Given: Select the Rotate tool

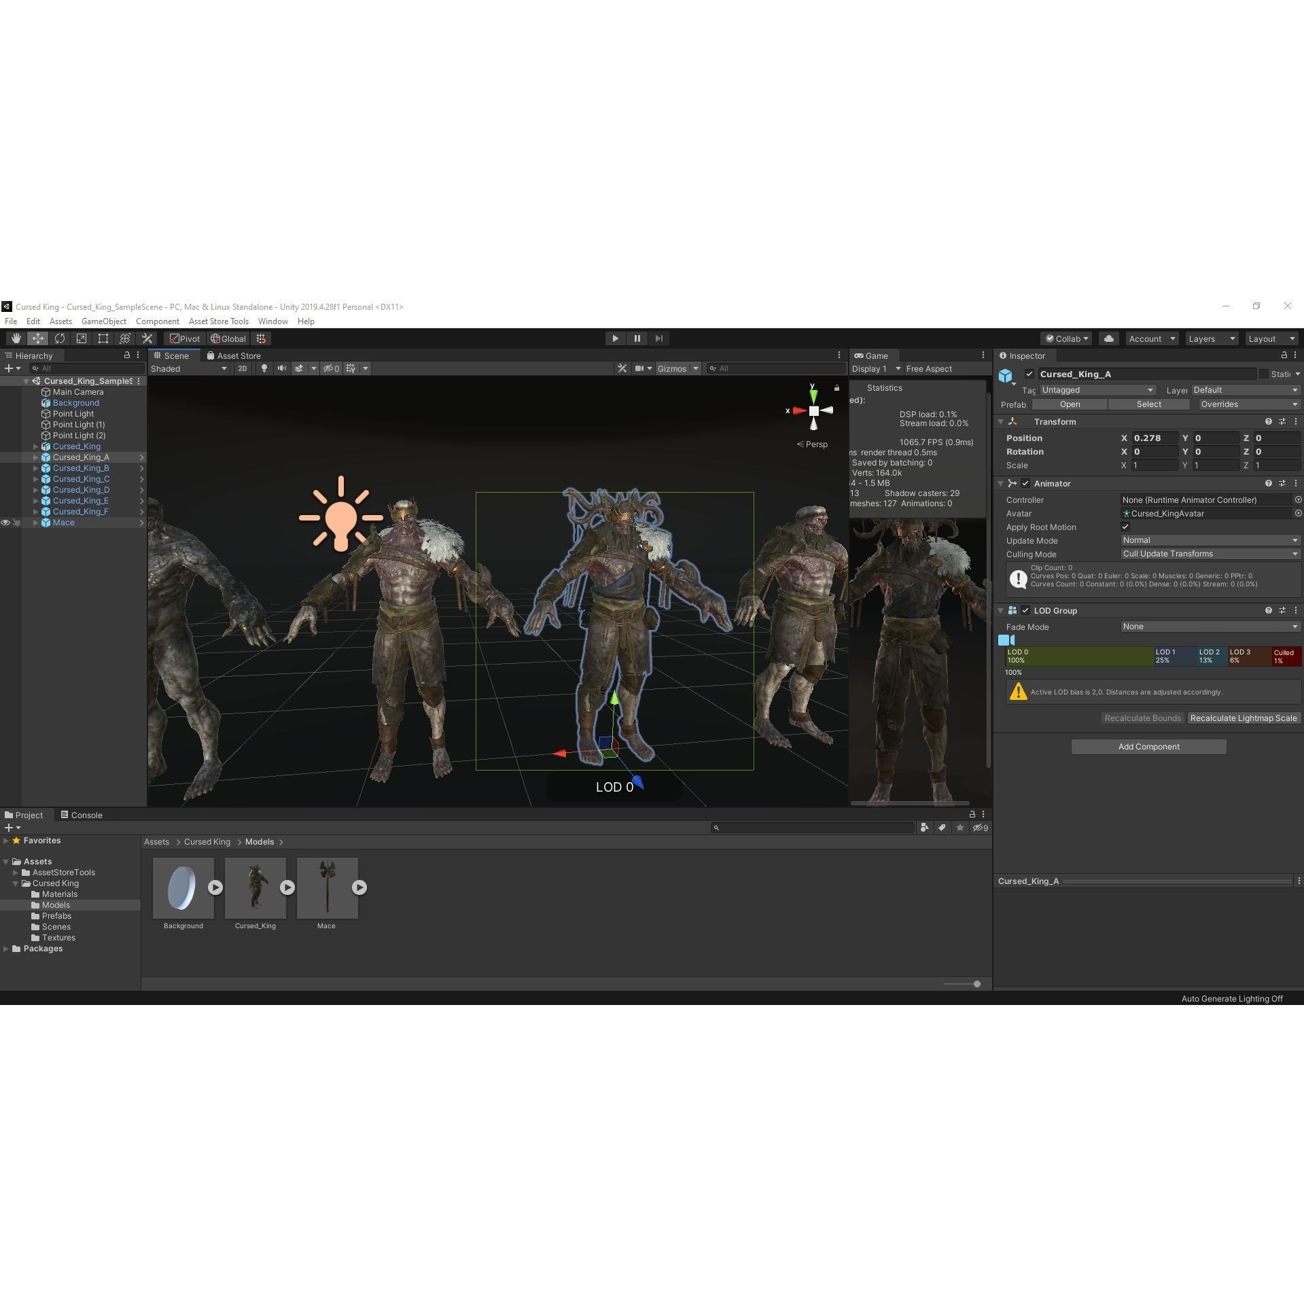Looking at the screenshot, I should click(60, 338).
